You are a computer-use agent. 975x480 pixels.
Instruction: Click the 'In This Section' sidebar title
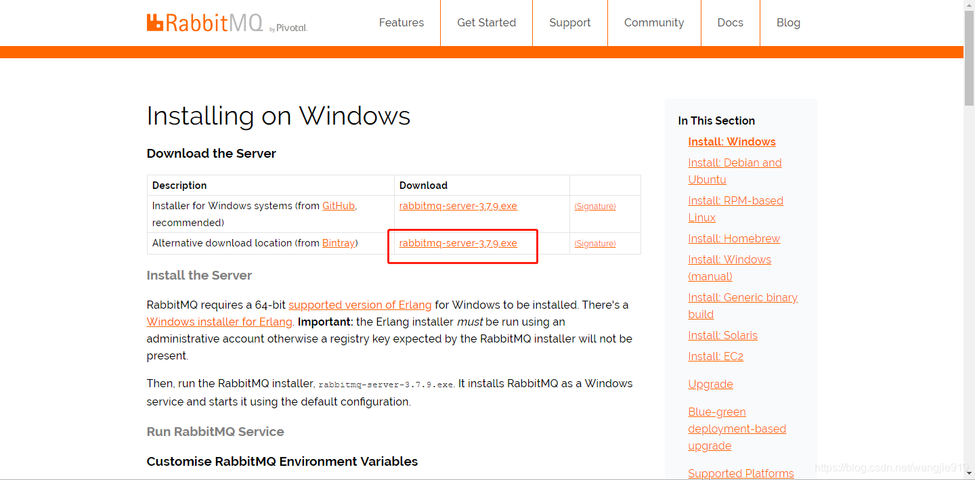pos(716,121)
